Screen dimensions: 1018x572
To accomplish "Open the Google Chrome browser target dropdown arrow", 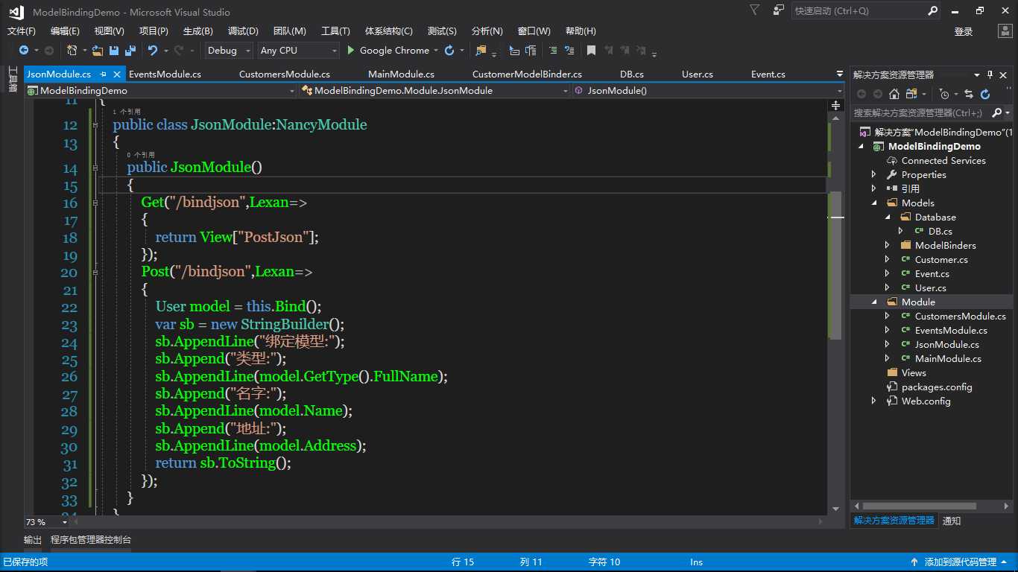I will pos(435,51).
